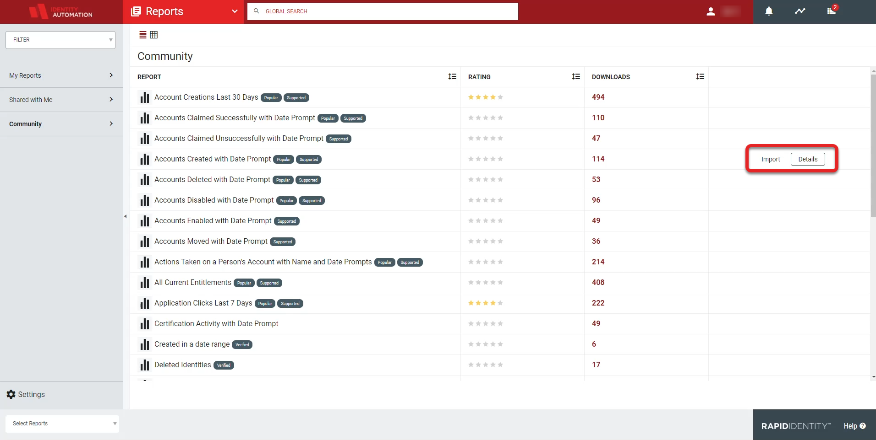Click the Popular tag on All Current Entitlements

point(244,283)
